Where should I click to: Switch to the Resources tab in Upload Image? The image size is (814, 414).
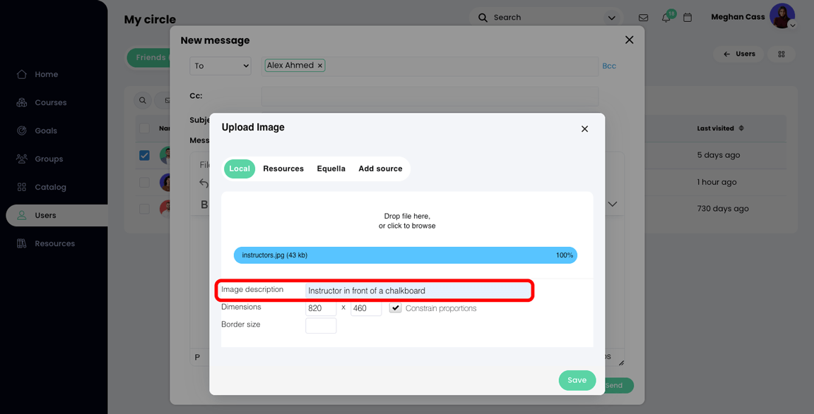point(283,169)
